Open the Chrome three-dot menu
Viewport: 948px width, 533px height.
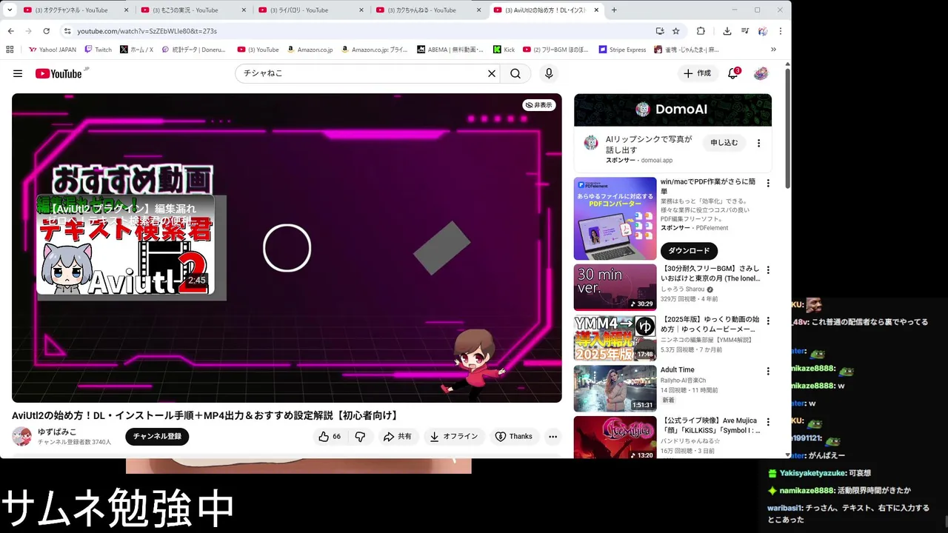coord(780,31)
